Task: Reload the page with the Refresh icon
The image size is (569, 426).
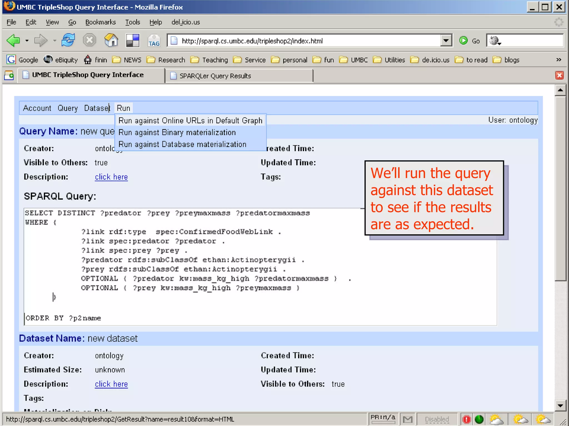Action: click(x=68, y=40)
